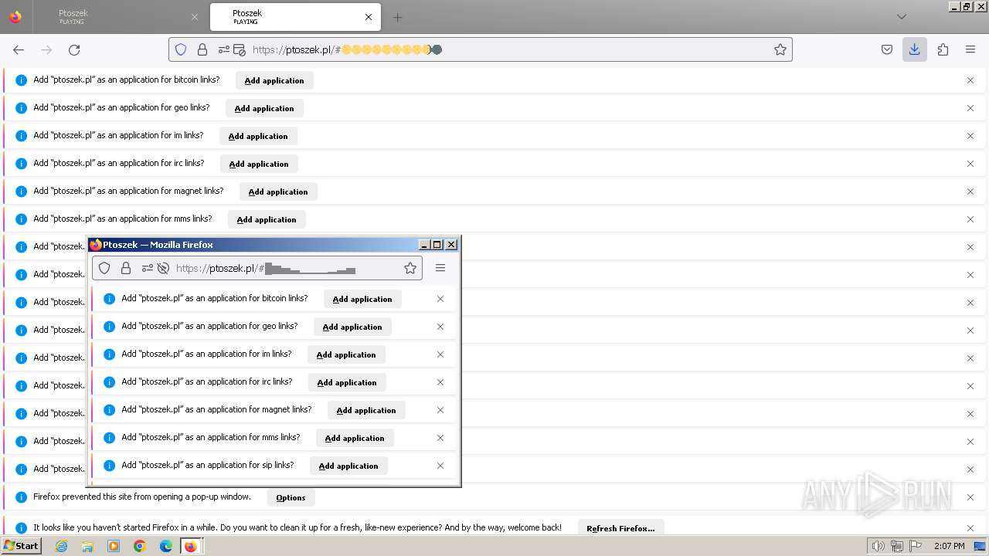Add application for bitcoin links in popup

362,299
